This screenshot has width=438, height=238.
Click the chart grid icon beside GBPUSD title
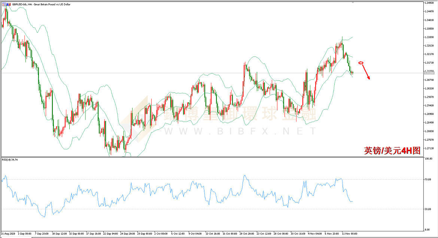pos(4,4)
